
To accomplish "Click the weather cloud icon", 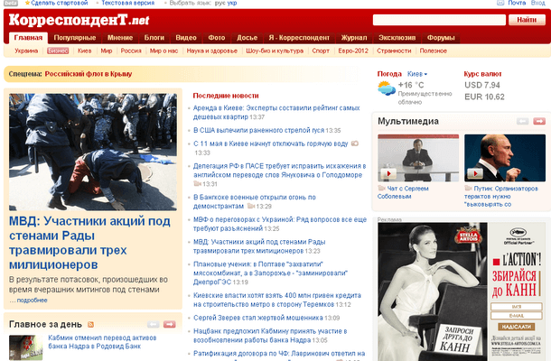I will coord(386,88).
